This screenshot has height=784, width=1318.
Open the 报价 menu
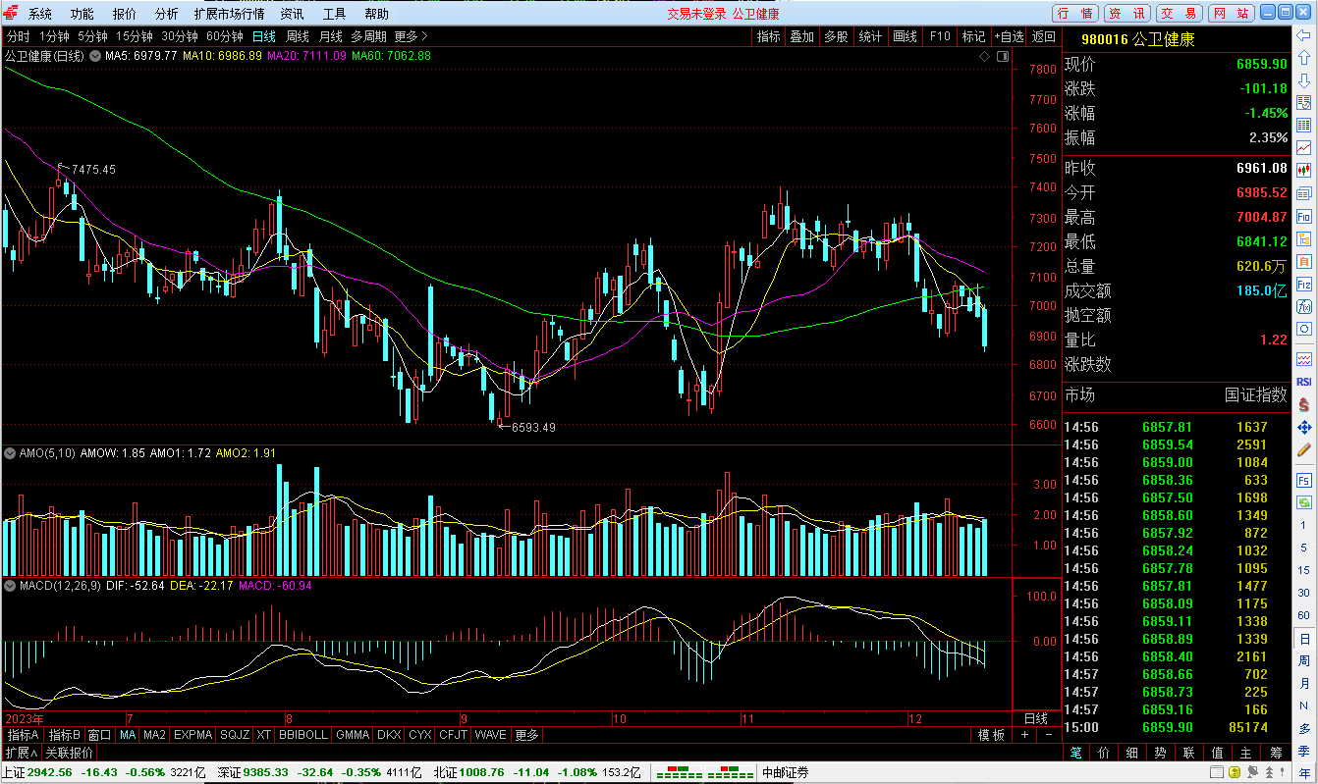coord(125,14)
